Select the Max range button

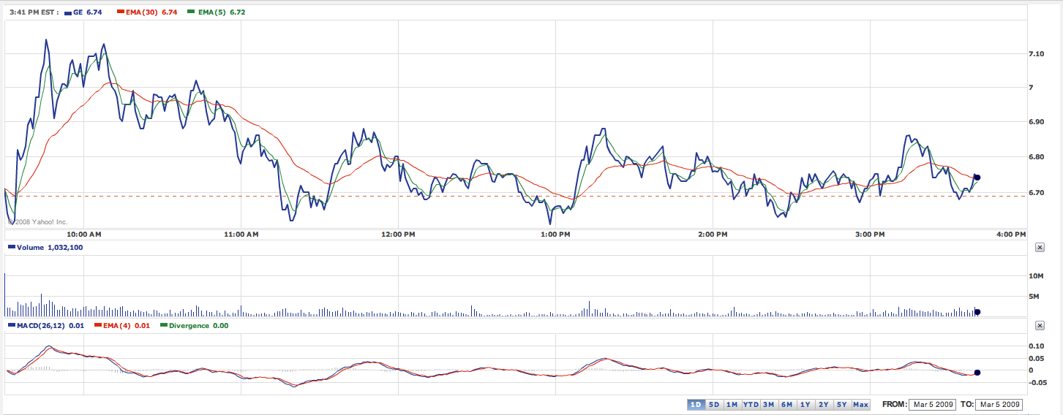860,405
